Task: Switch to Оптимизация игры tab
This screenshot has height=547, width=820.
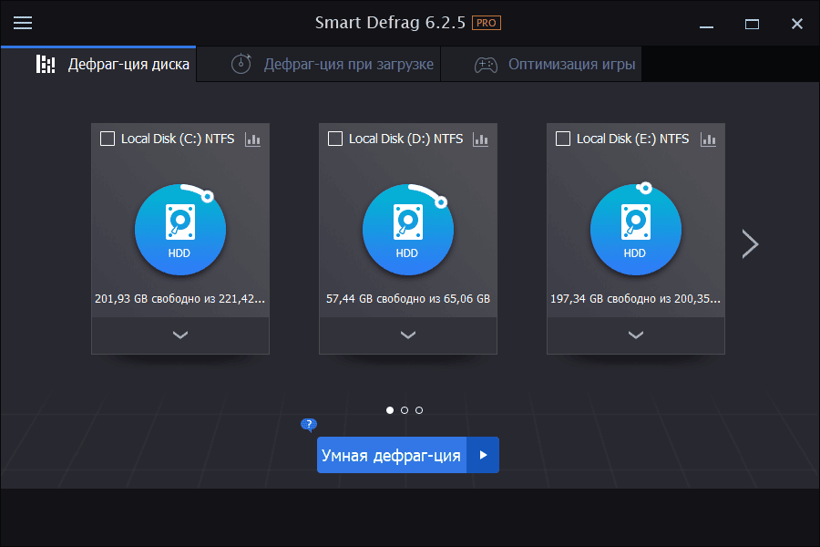Action: [x=555, y=65]
